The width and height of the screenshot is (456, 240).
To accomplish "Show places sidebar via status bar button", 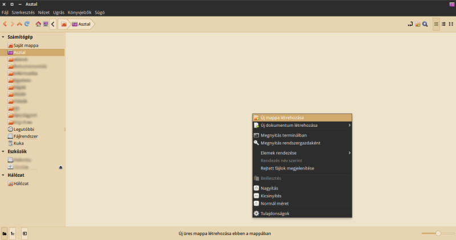I will 5,233.
